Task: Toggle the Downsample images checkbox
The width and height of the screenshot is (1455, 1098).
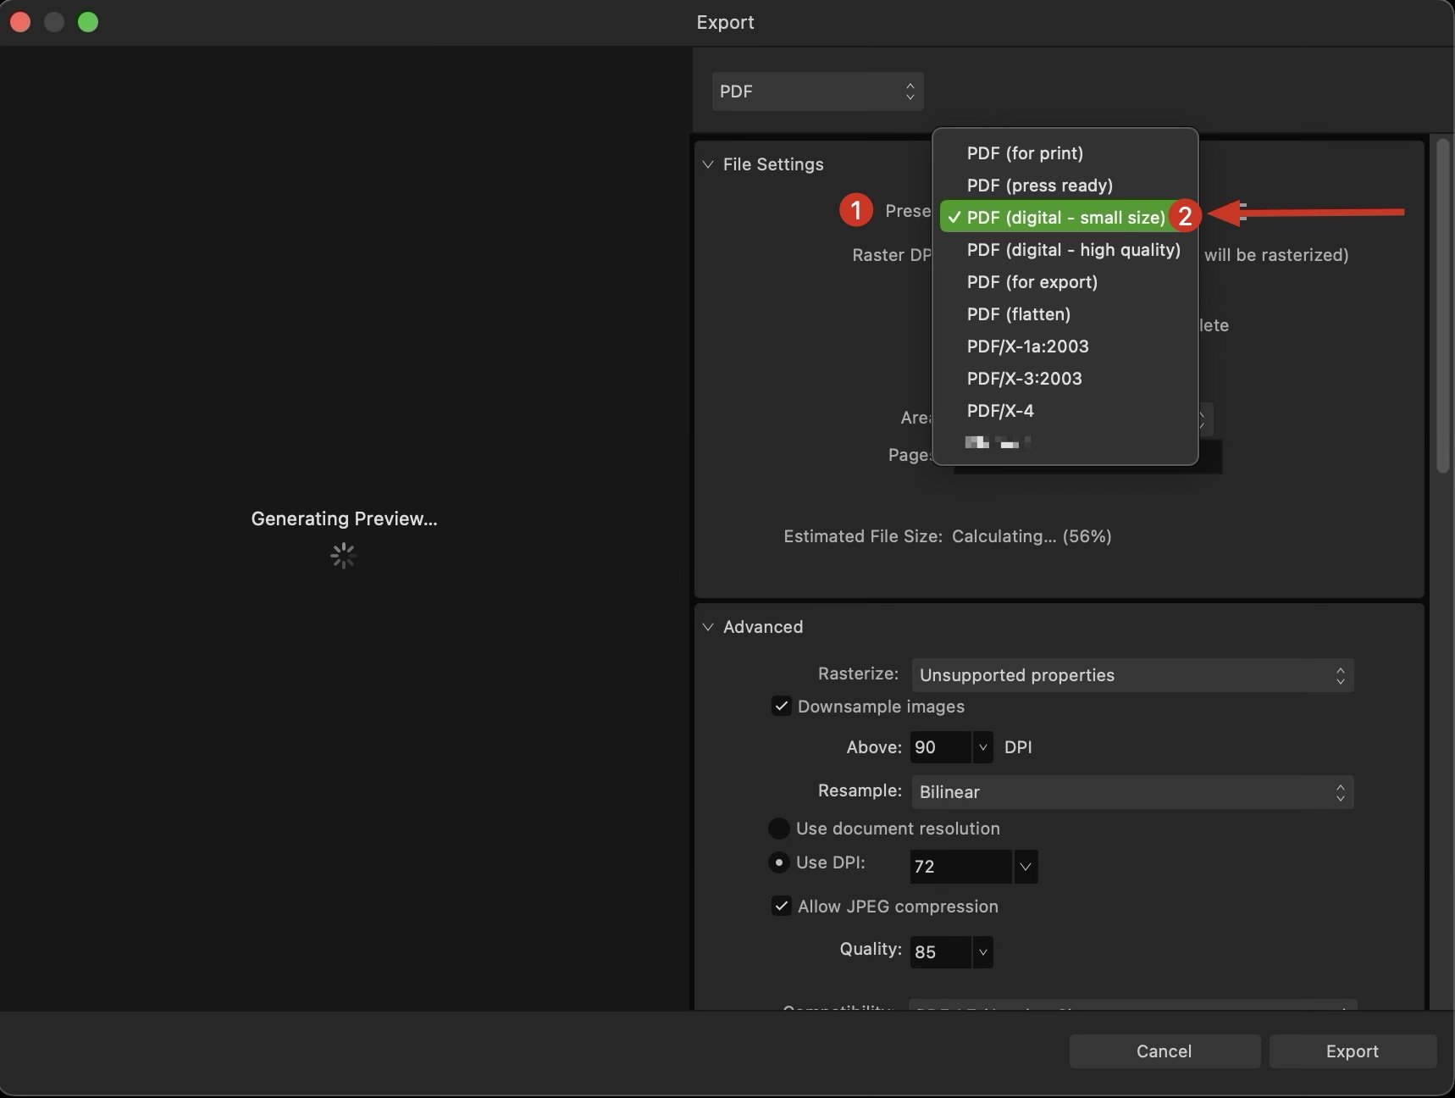Action: (x=781, y=707)
